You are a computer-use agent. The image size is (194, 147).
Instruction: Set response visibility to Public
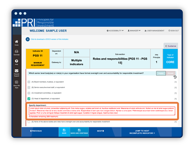tap(161, 73)
